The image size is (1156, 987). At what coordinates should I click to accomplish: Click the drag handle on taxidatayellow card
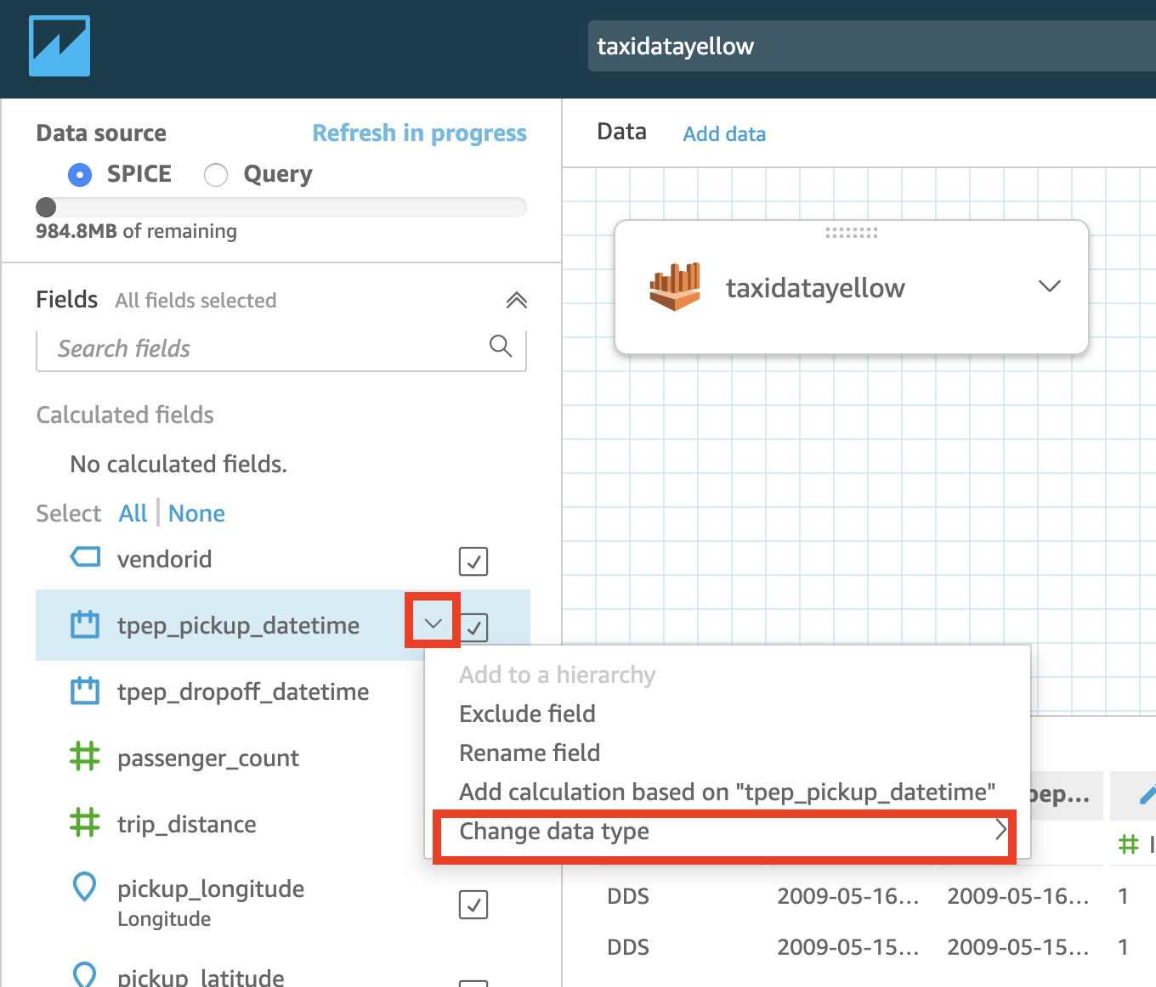pyautogui.click(x=852, y=233)
